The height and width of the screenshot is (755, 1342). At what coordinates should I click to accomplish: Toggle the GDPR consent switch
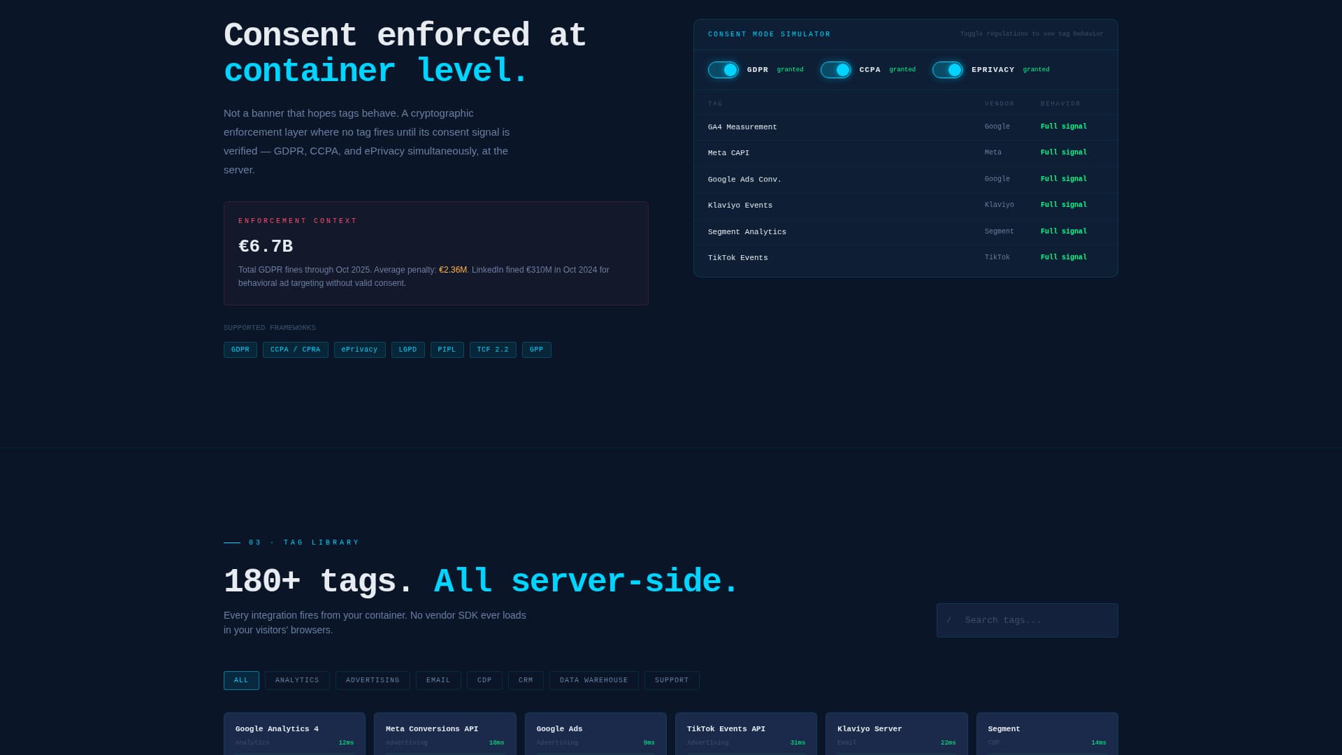point(723,70)
